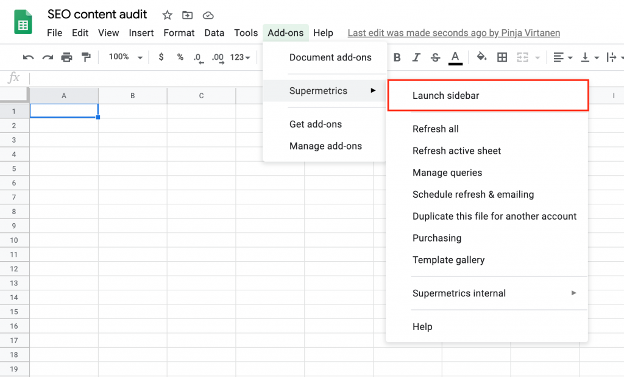624x377 pixels.
Task: Click Get add-ons menu entry
Action: pyautogui.click(x=316, y=124)
